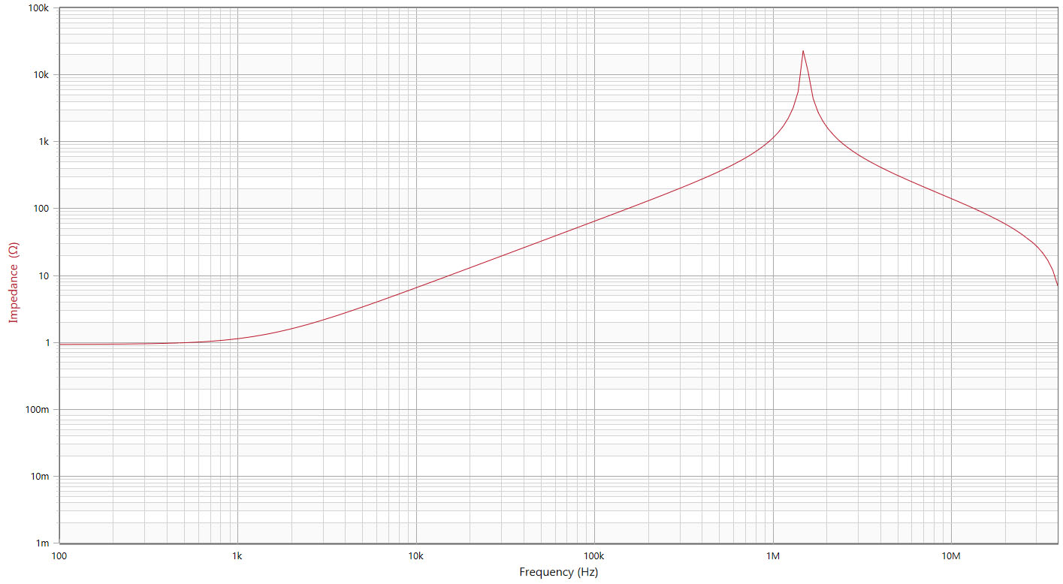Click the resonance peak of the red curve

[x=803, y=51]
